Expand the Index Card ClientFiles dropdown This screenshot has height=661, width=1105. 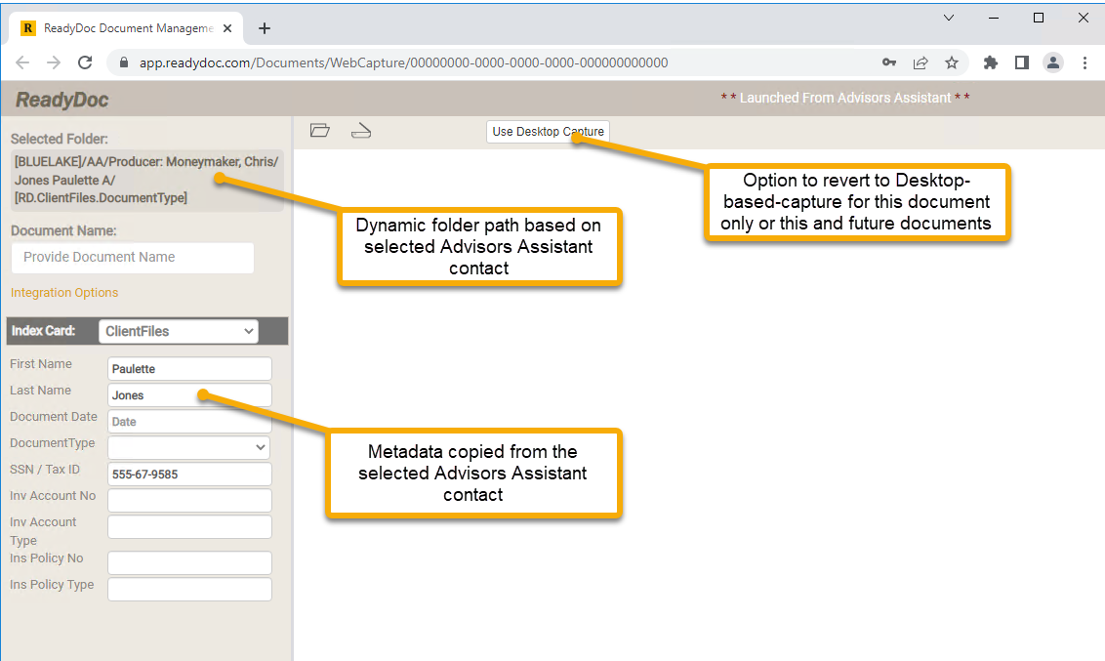pos(179,331)
